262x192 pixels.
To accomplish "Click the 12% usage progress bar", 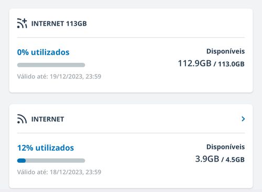I will click(51, 161).
